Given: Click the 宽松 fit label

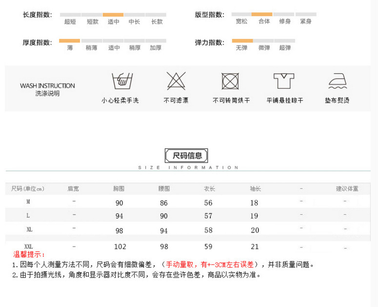Looking at the screenshot, I should (x=241, y=21).
